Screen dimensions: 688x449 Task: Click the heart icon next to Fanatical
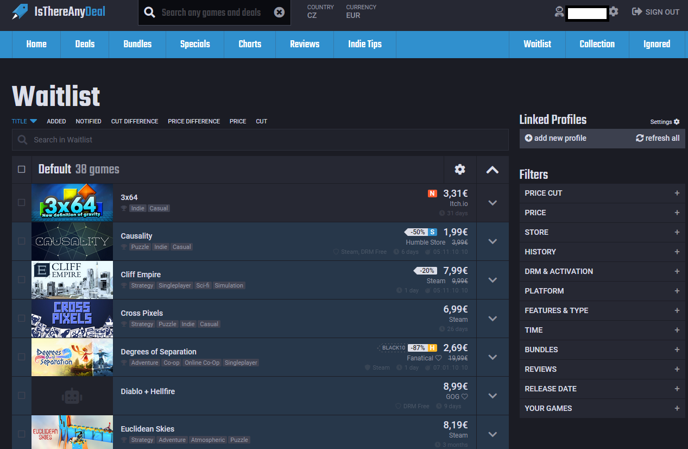click(439, 358)
